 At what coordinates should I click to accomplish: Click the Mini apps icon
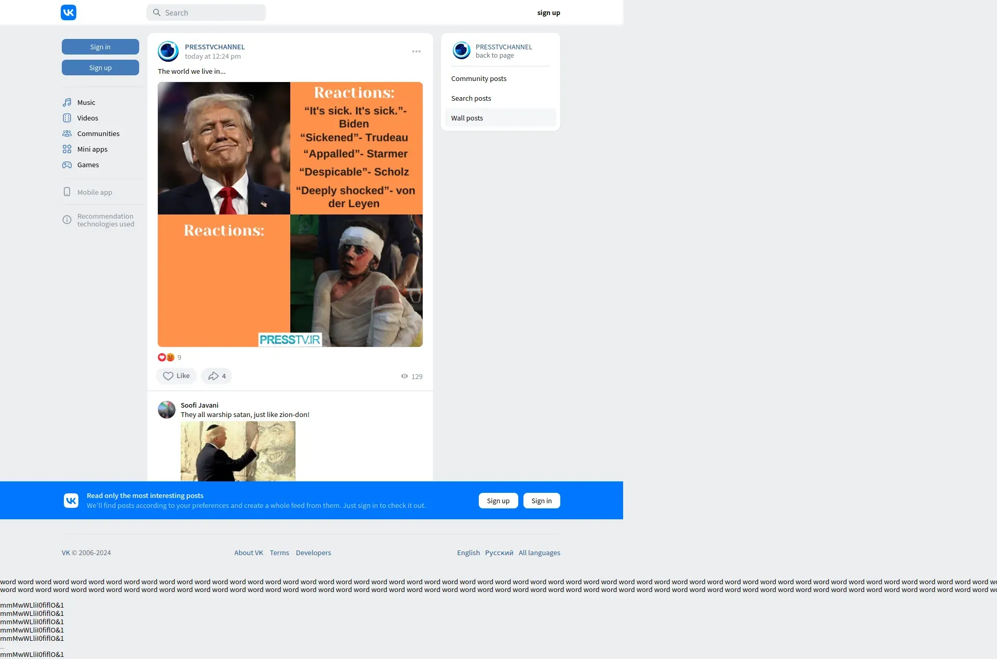tap(67, 149)
